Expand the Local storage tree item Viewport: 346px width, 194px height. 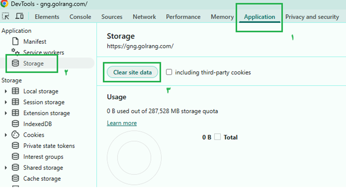(6, 91)
